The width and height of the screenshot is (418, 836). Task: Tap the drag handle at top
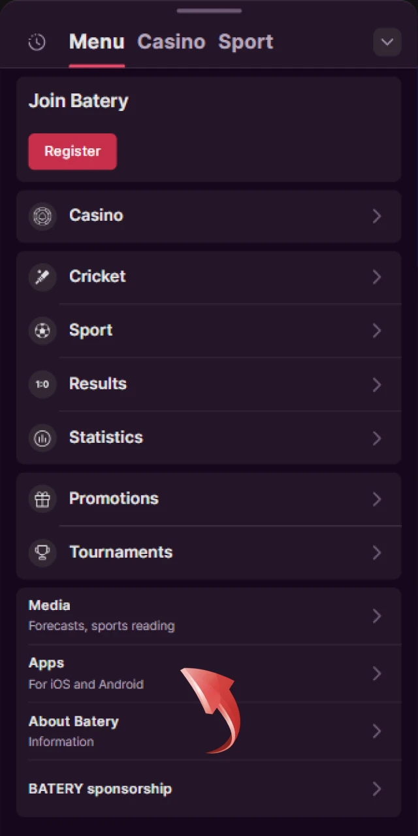pyautogui.click(x=209, y=11)
